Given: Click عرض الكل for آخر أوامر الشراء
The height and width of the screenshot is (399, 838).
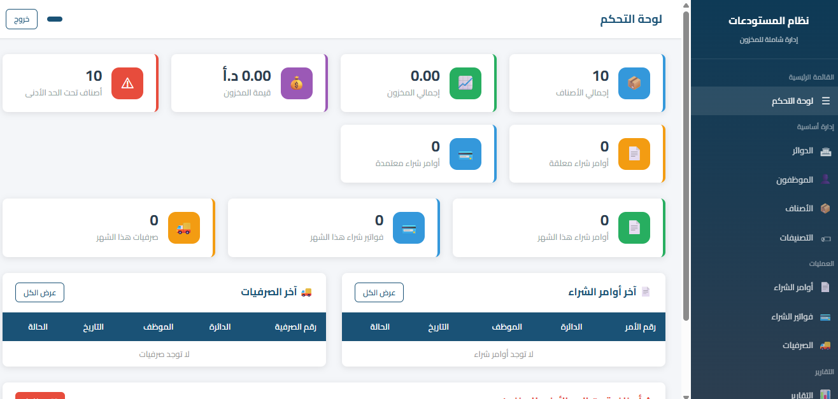Looking at the screenshot, I should coord(379,293).
